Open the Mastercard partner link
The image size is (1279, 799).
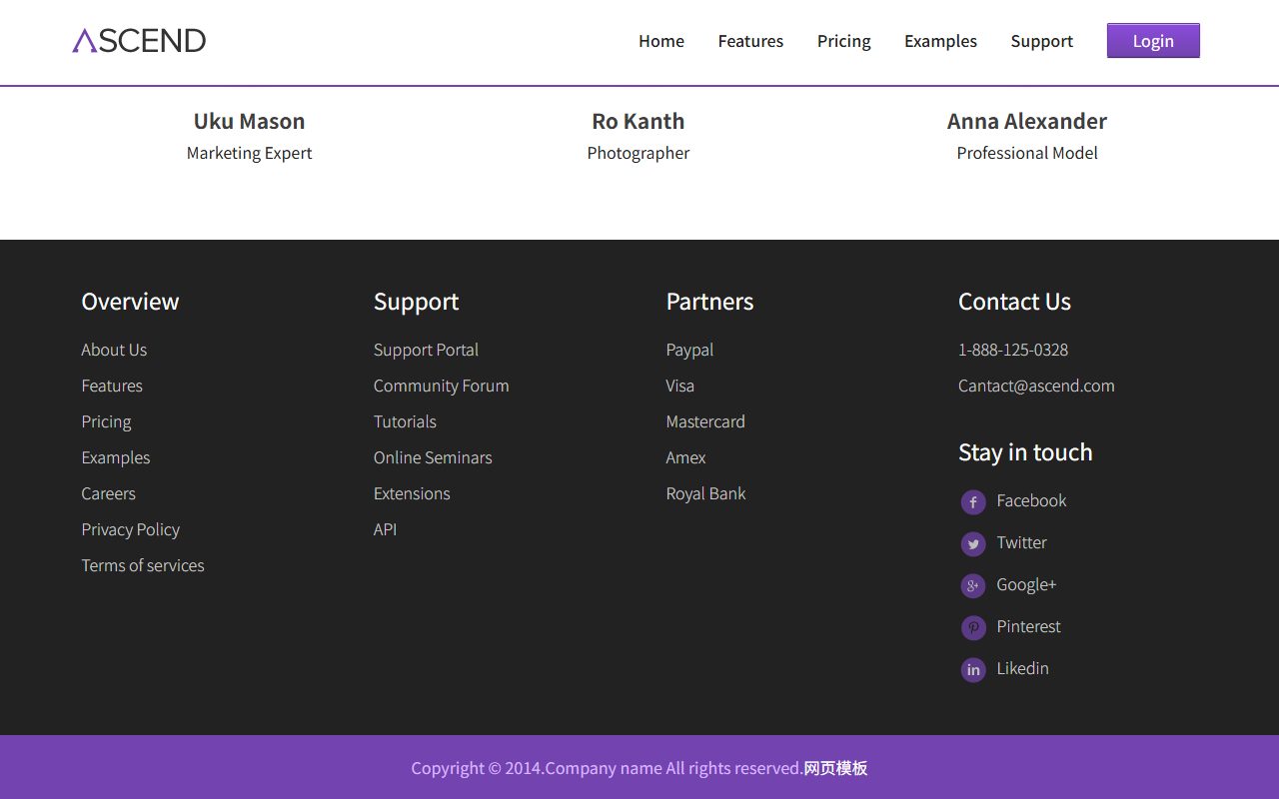705,421
